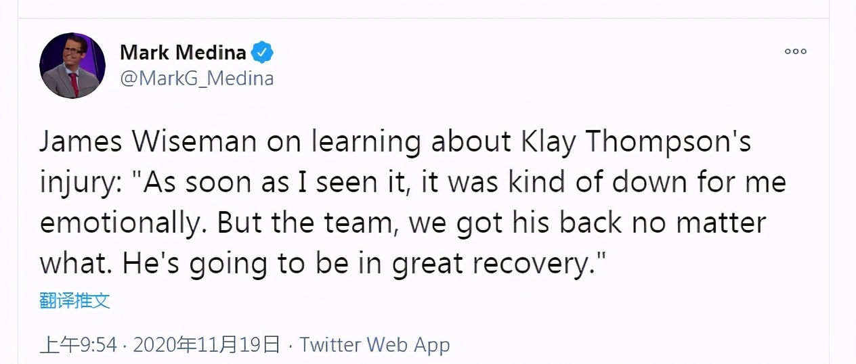
Task: Open the @MarkG_Medina handle link
Action: pos(197,79)
